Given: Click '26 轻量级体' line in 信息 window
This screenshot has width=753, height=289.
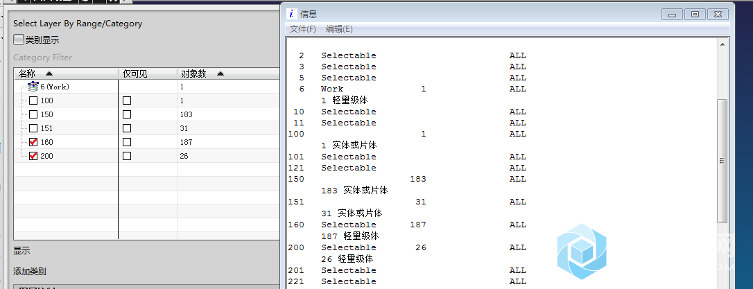Looking at the screenshot, I should coord(347,259).
